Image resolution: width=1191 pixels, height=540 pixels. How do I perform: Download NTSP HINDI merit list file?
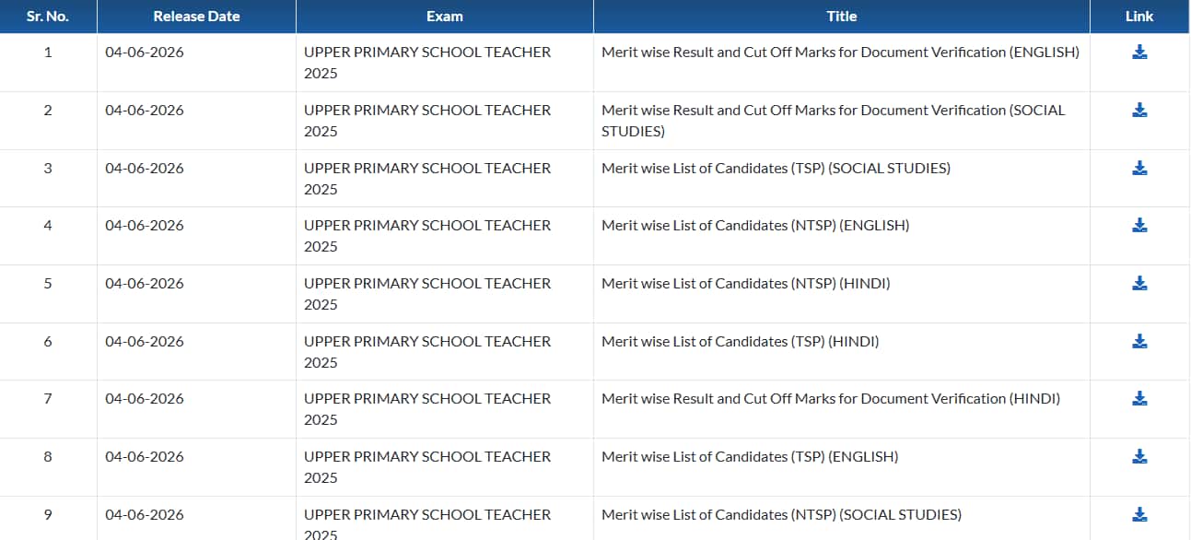tap(1139, 283)
